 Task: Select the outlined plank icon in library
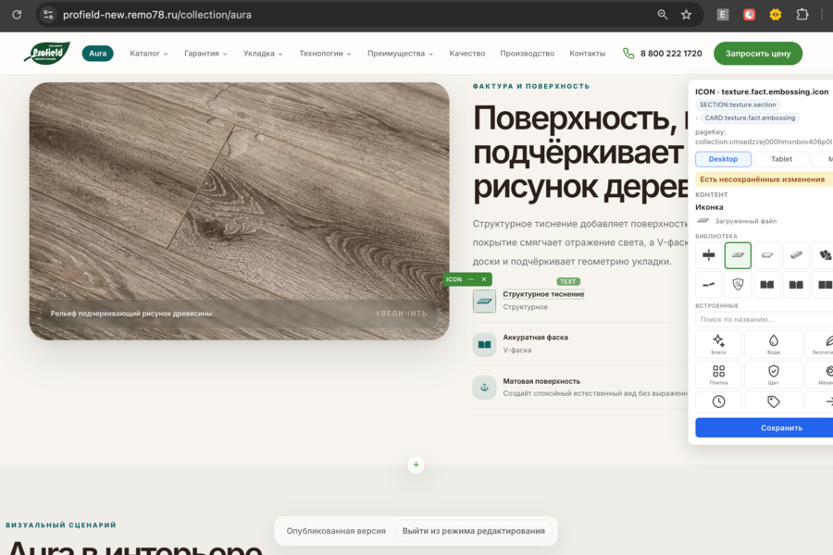pyautogui.click(x=766, y=255)
